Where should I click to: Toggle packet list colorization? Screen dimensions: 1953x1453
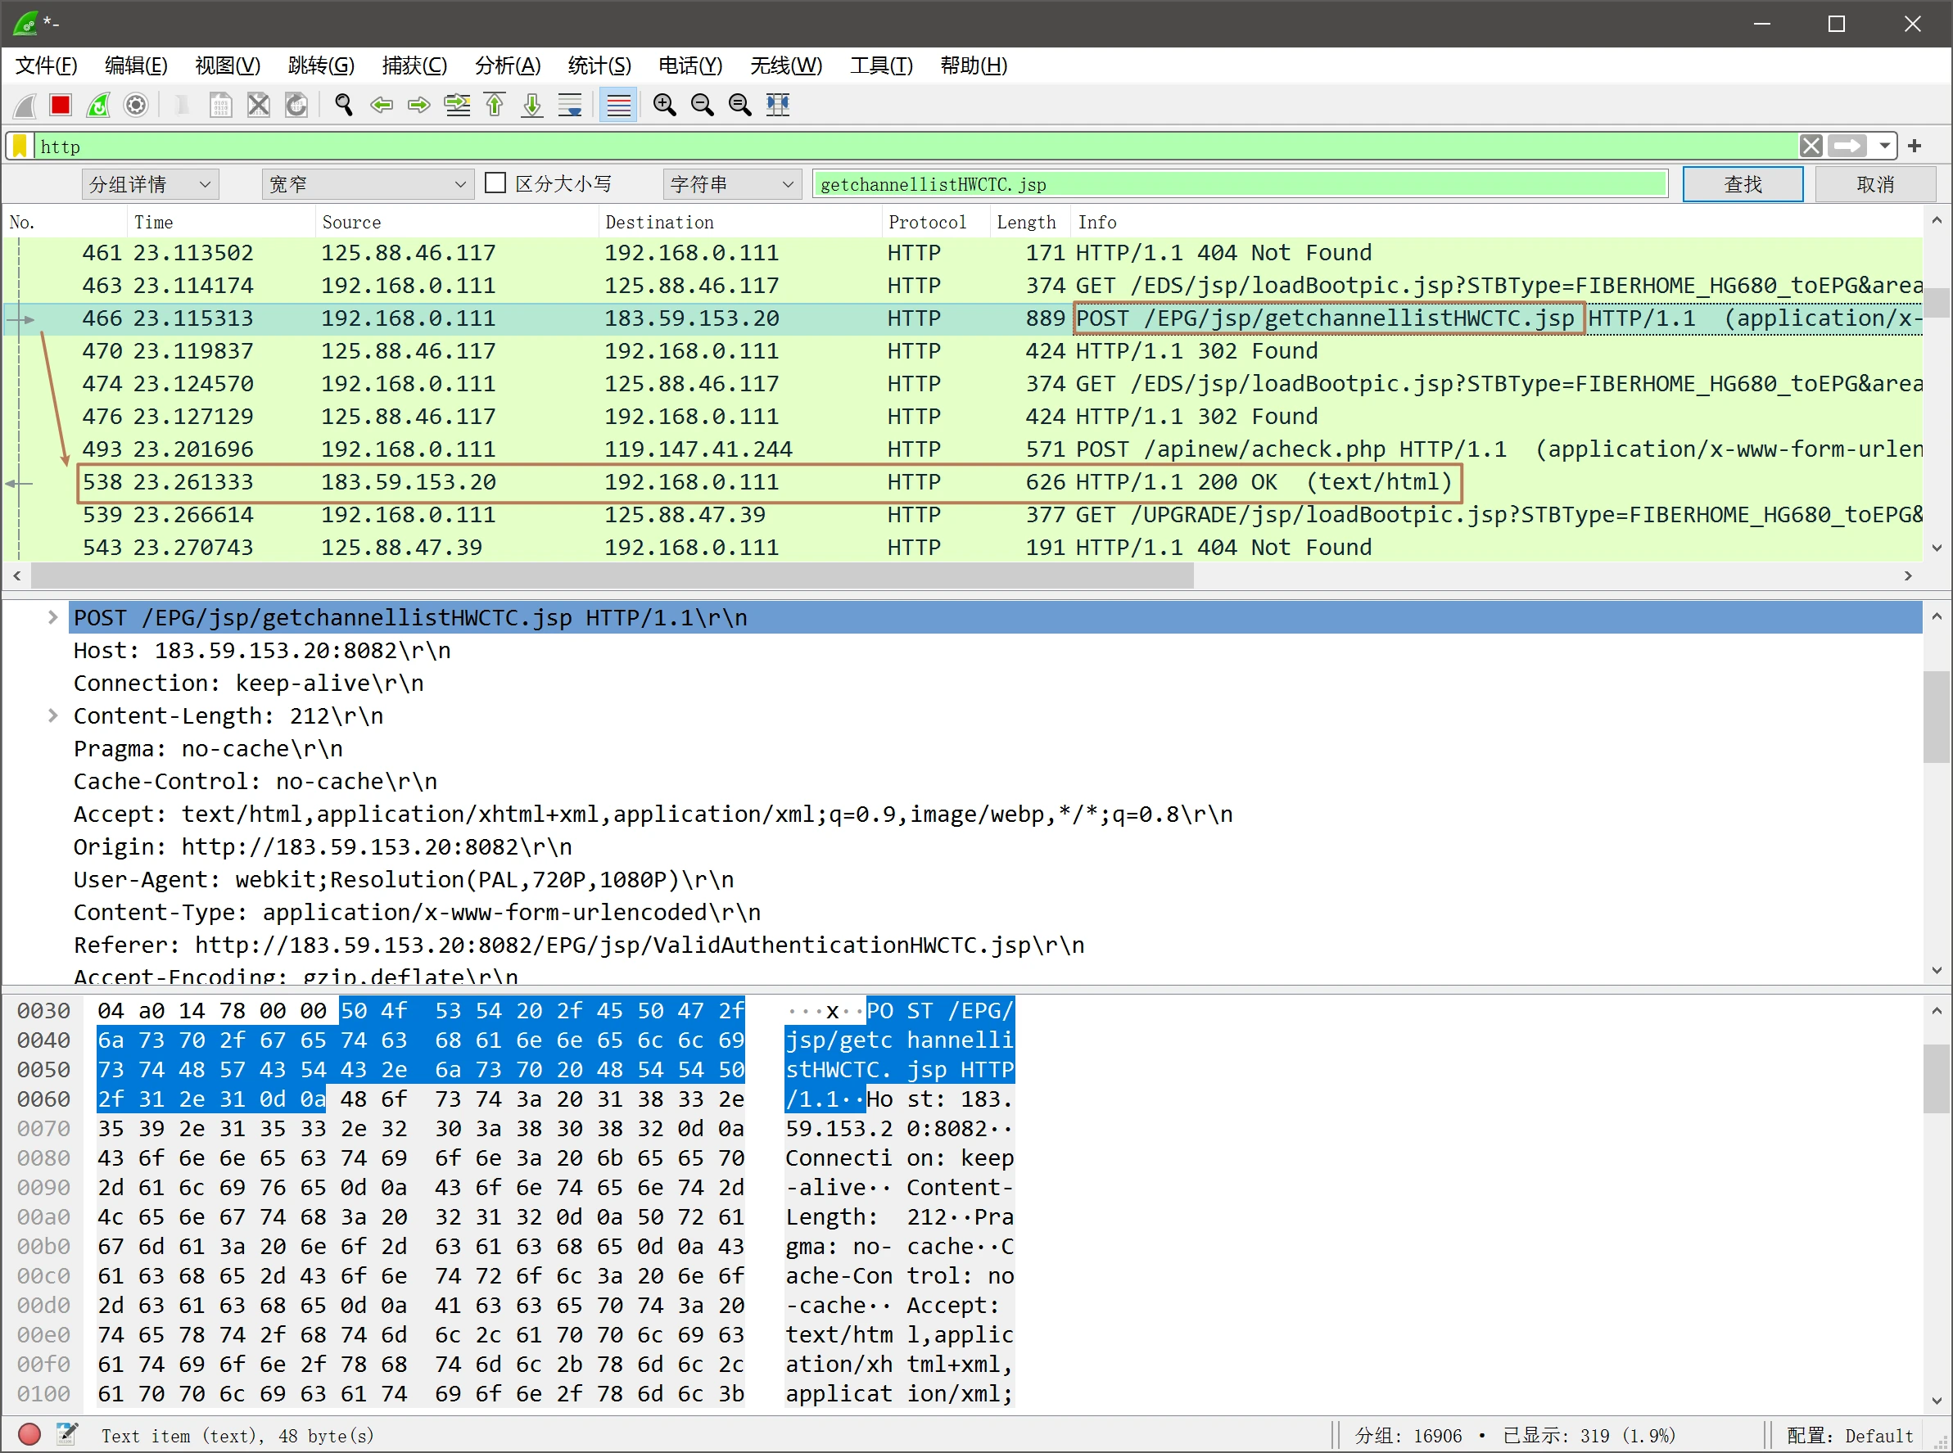618,106
